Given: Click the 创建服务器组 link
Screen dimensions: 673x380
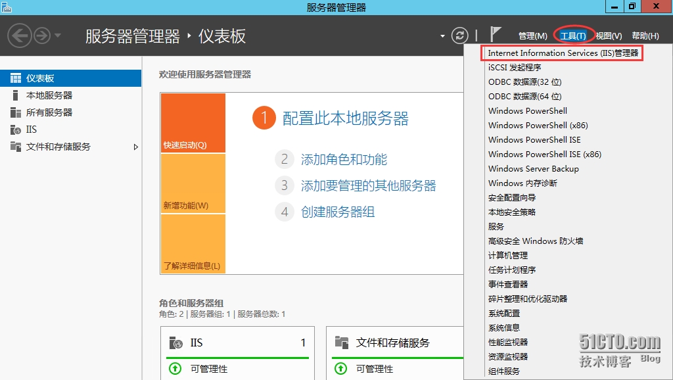Looking at the screenshot, I should click(338, 212).
